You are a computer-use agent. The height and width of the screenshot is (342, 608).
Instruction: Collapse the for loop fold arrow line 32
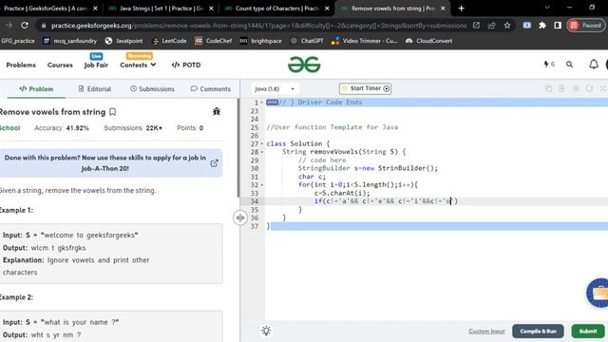click(262, 185)
